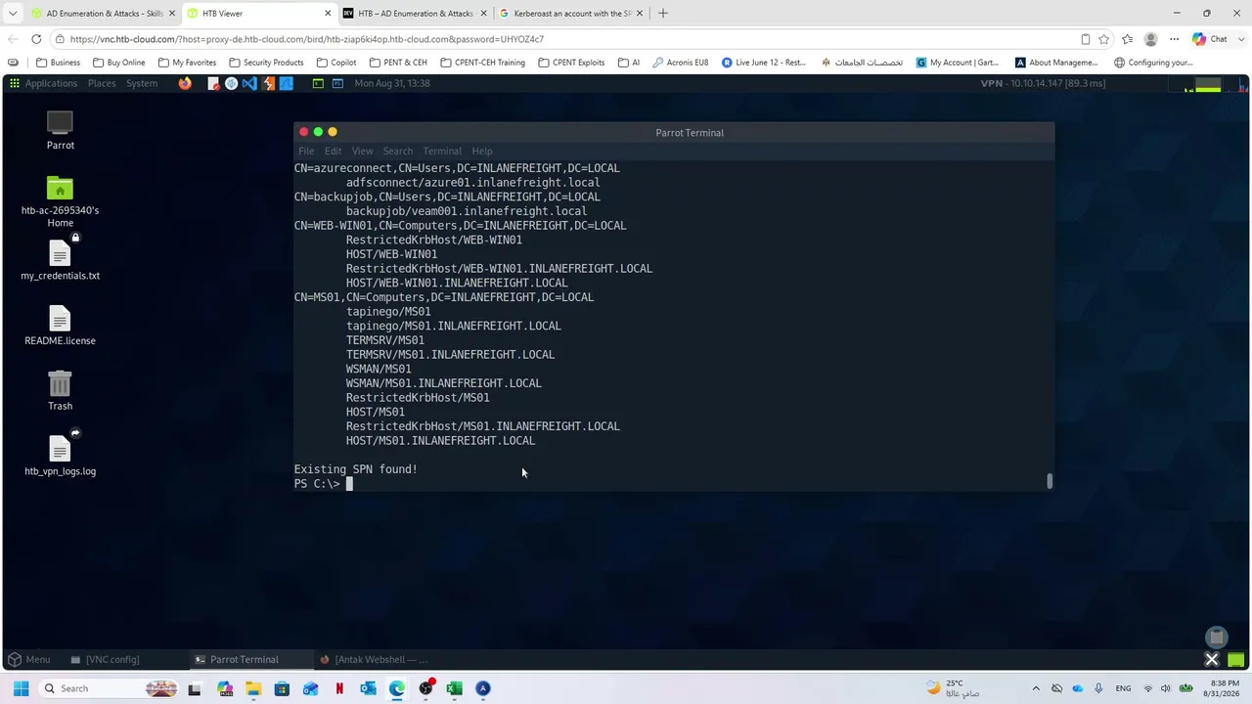The width and height of the screenshot is (1252, 704).
Task: Open Windows Start menu
Action: click(21, 688)
